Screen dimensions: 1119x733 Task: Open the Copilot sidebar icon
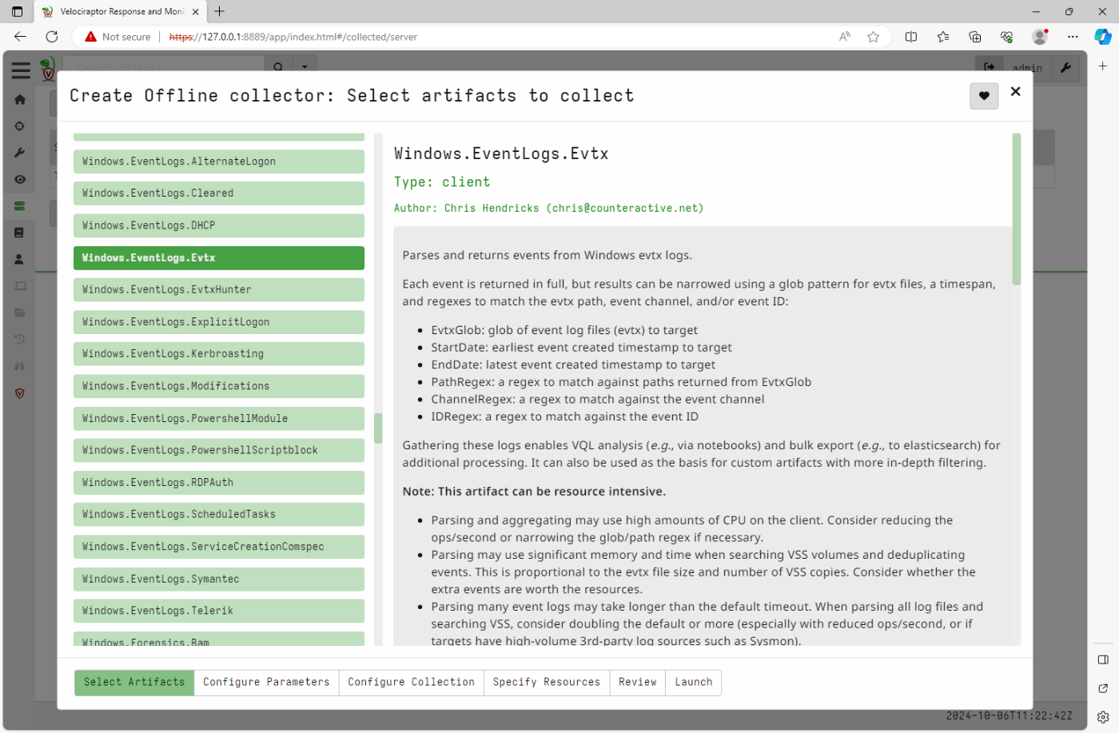coord(1103,37)
